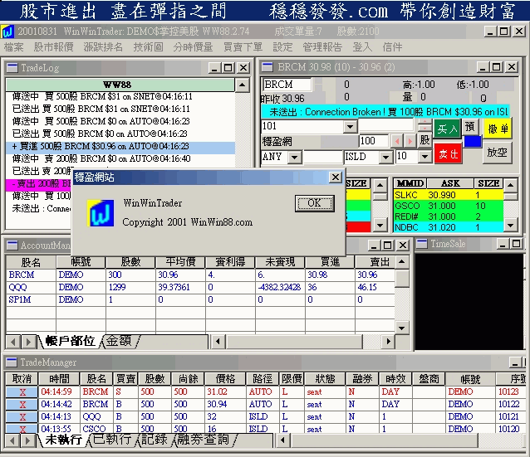
Task: Click the TradeManager window icon
Action: point(12,362)
